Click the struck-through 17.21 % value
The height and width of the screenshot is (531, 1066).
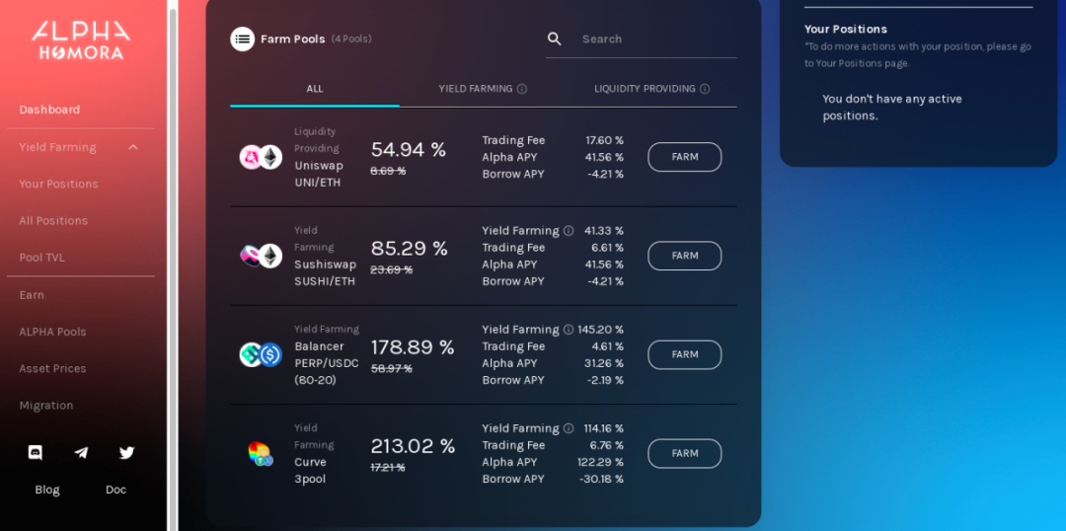click(x=388, y=467)
